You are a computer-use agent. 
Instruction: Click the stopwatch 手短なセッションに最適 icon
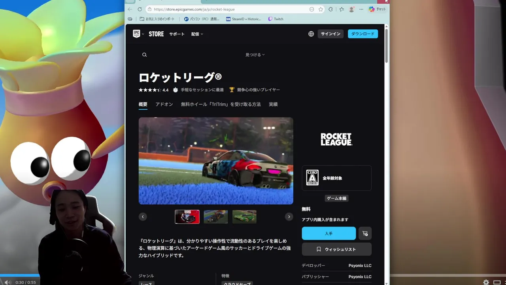pyautogui.click(x=176, y=90)
